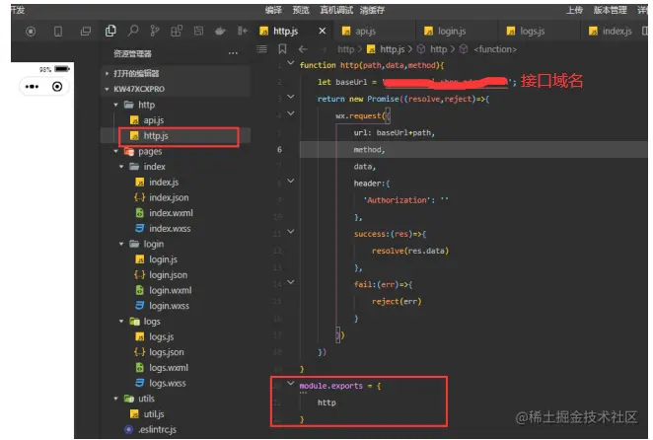Click the list outline icon above the editor
Image resolution: width=653 pixels, height=440 pixels.
click(x=262, y=49)
